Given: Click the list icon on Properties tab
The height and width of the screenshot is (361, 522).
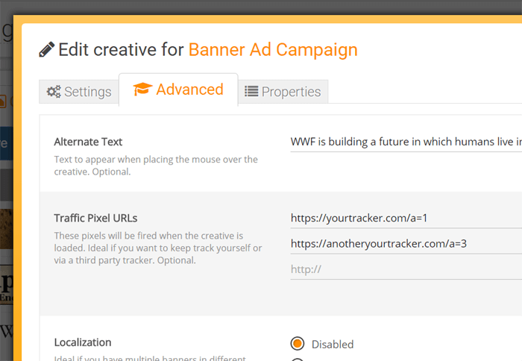Looking at the screenshot, I should tap(251, 91).
